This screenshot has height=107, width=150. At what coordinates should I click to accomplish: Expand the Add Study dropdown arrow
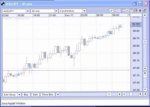point(19,95)
